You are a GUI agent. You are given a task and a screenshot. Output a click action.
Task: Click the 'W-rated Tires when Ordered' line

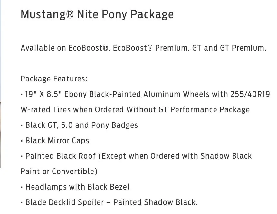click(x=135, y=110)
